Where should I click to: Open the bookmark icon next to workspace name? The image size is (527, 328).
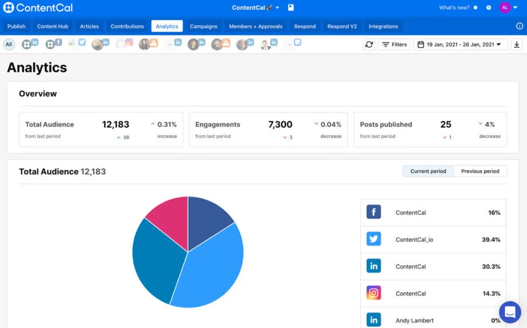tap(291, 7)
